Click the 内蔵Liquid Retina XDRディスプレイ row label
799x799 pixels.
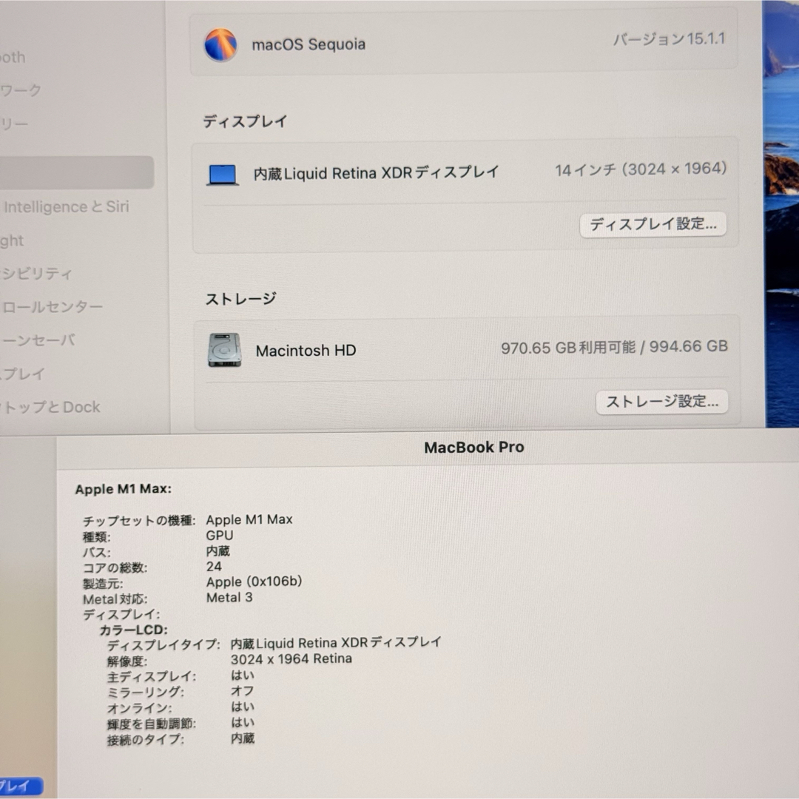tap(376, 173)
